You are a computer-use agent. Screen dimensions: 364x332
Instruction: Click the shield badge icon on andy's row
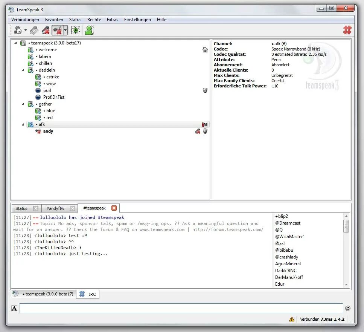pos(205,131)
